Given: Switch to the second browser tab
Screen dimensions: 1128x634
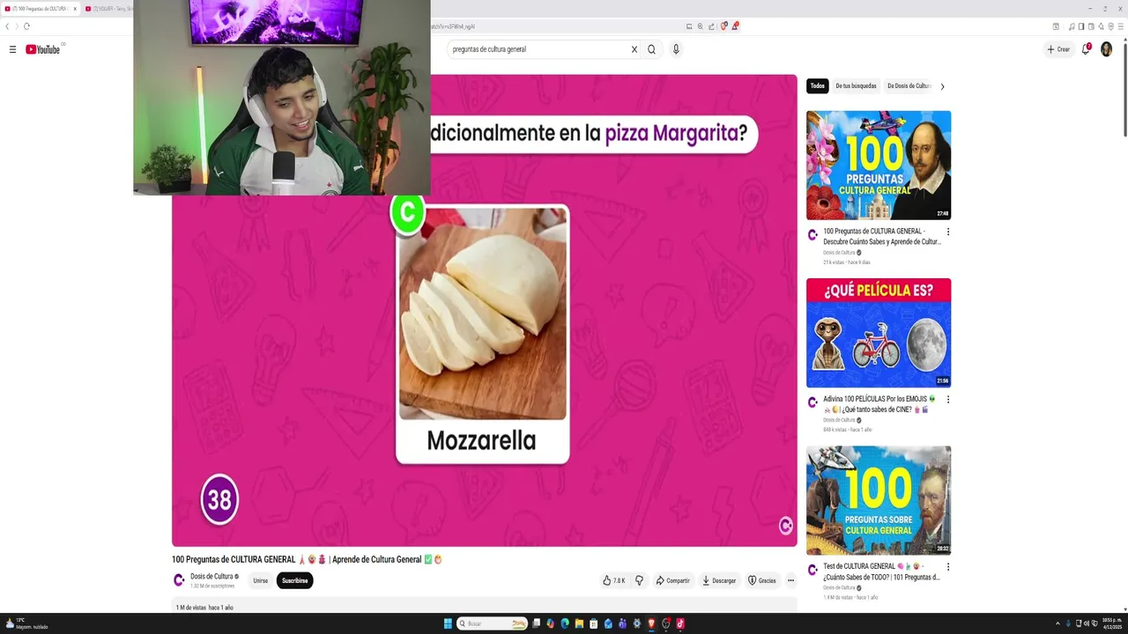Looking at the screenshot, I should [x=110, y=8].
